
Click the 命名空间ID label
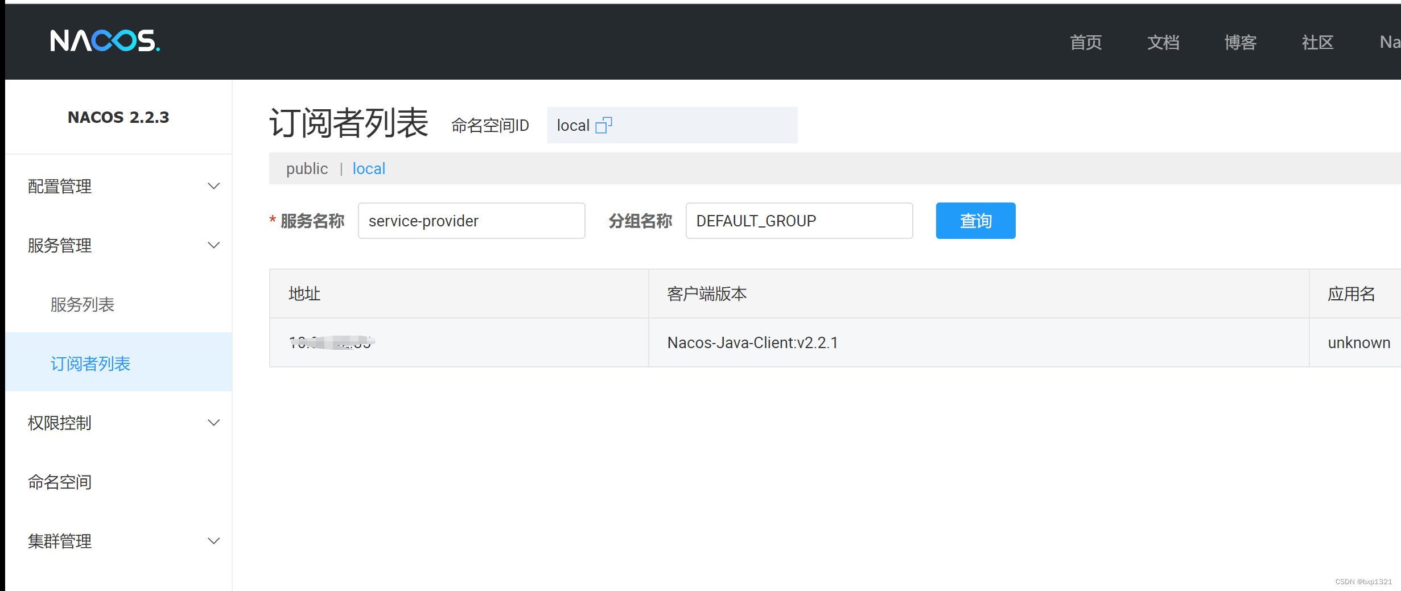pyautogui.click(x=490, y=125)
